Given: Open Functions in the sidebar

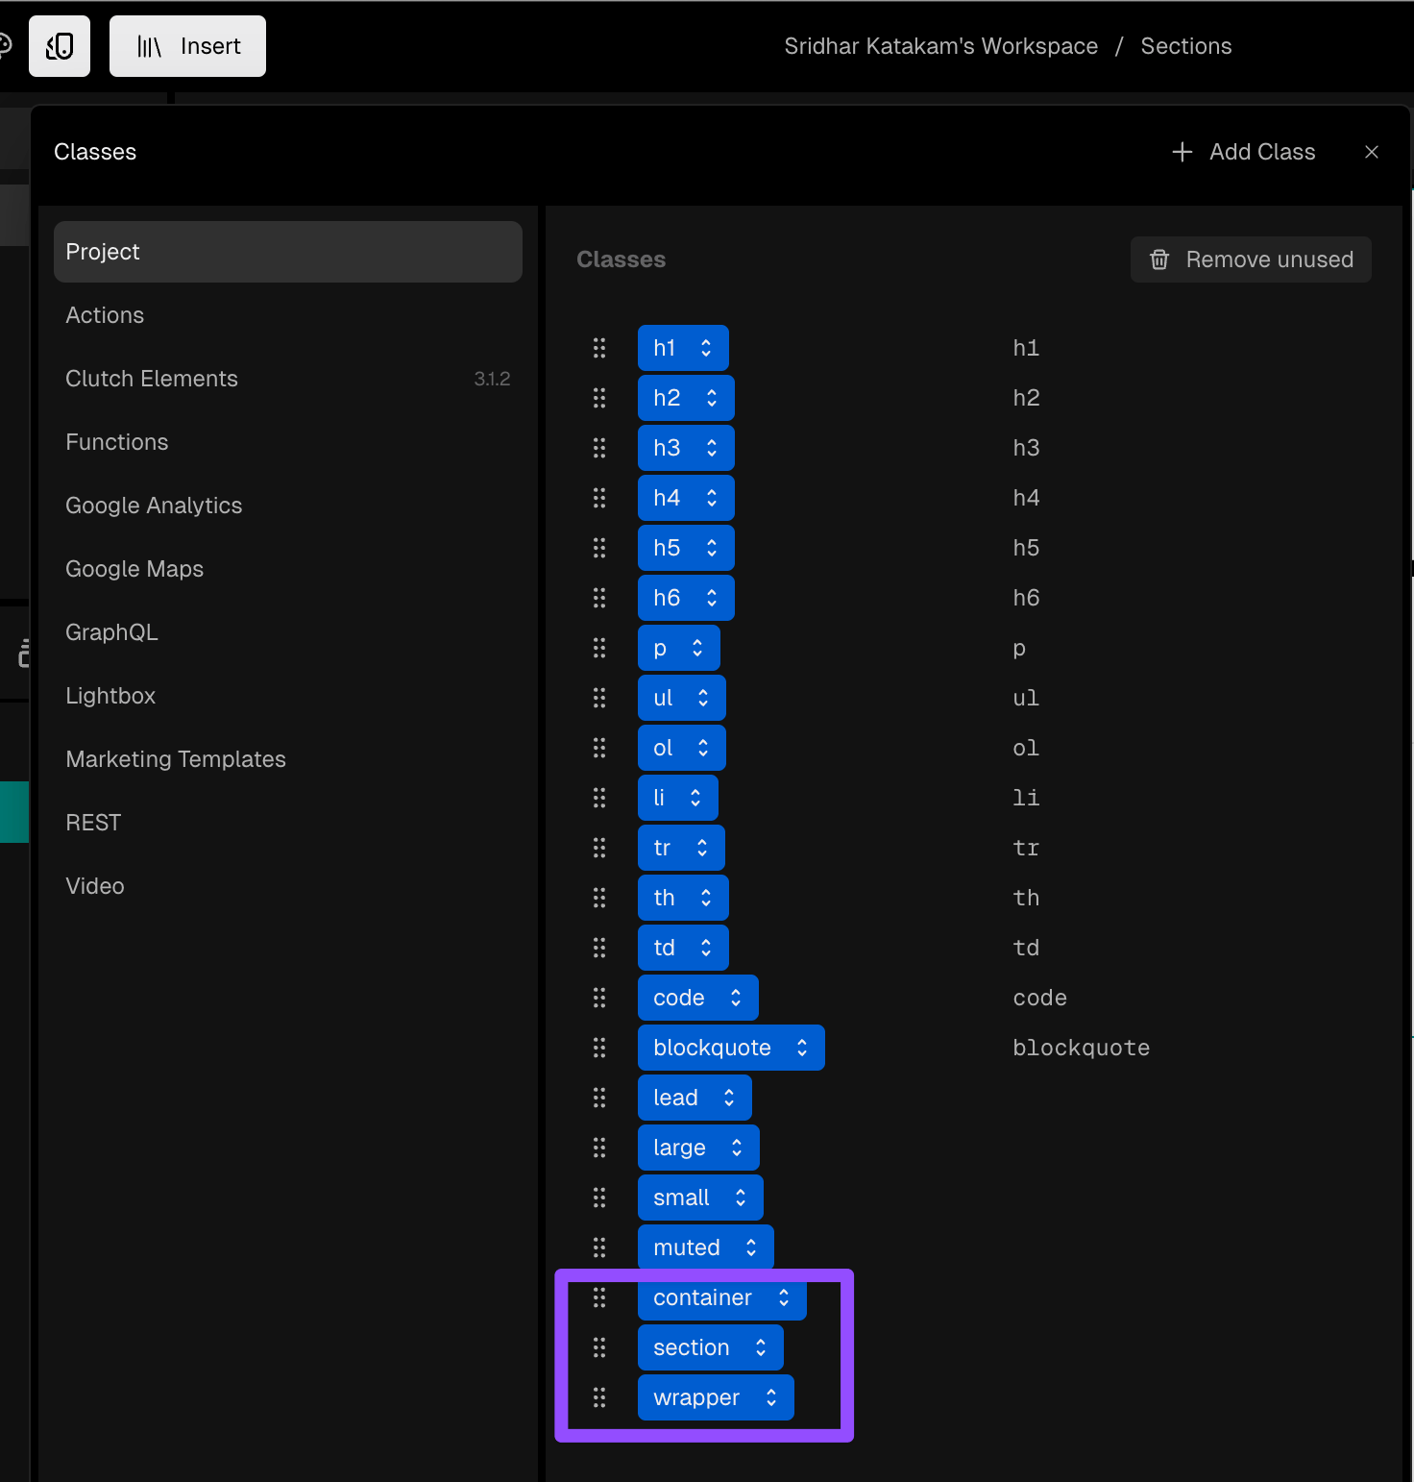Looking at the screenshot, I should pos(288,442).
